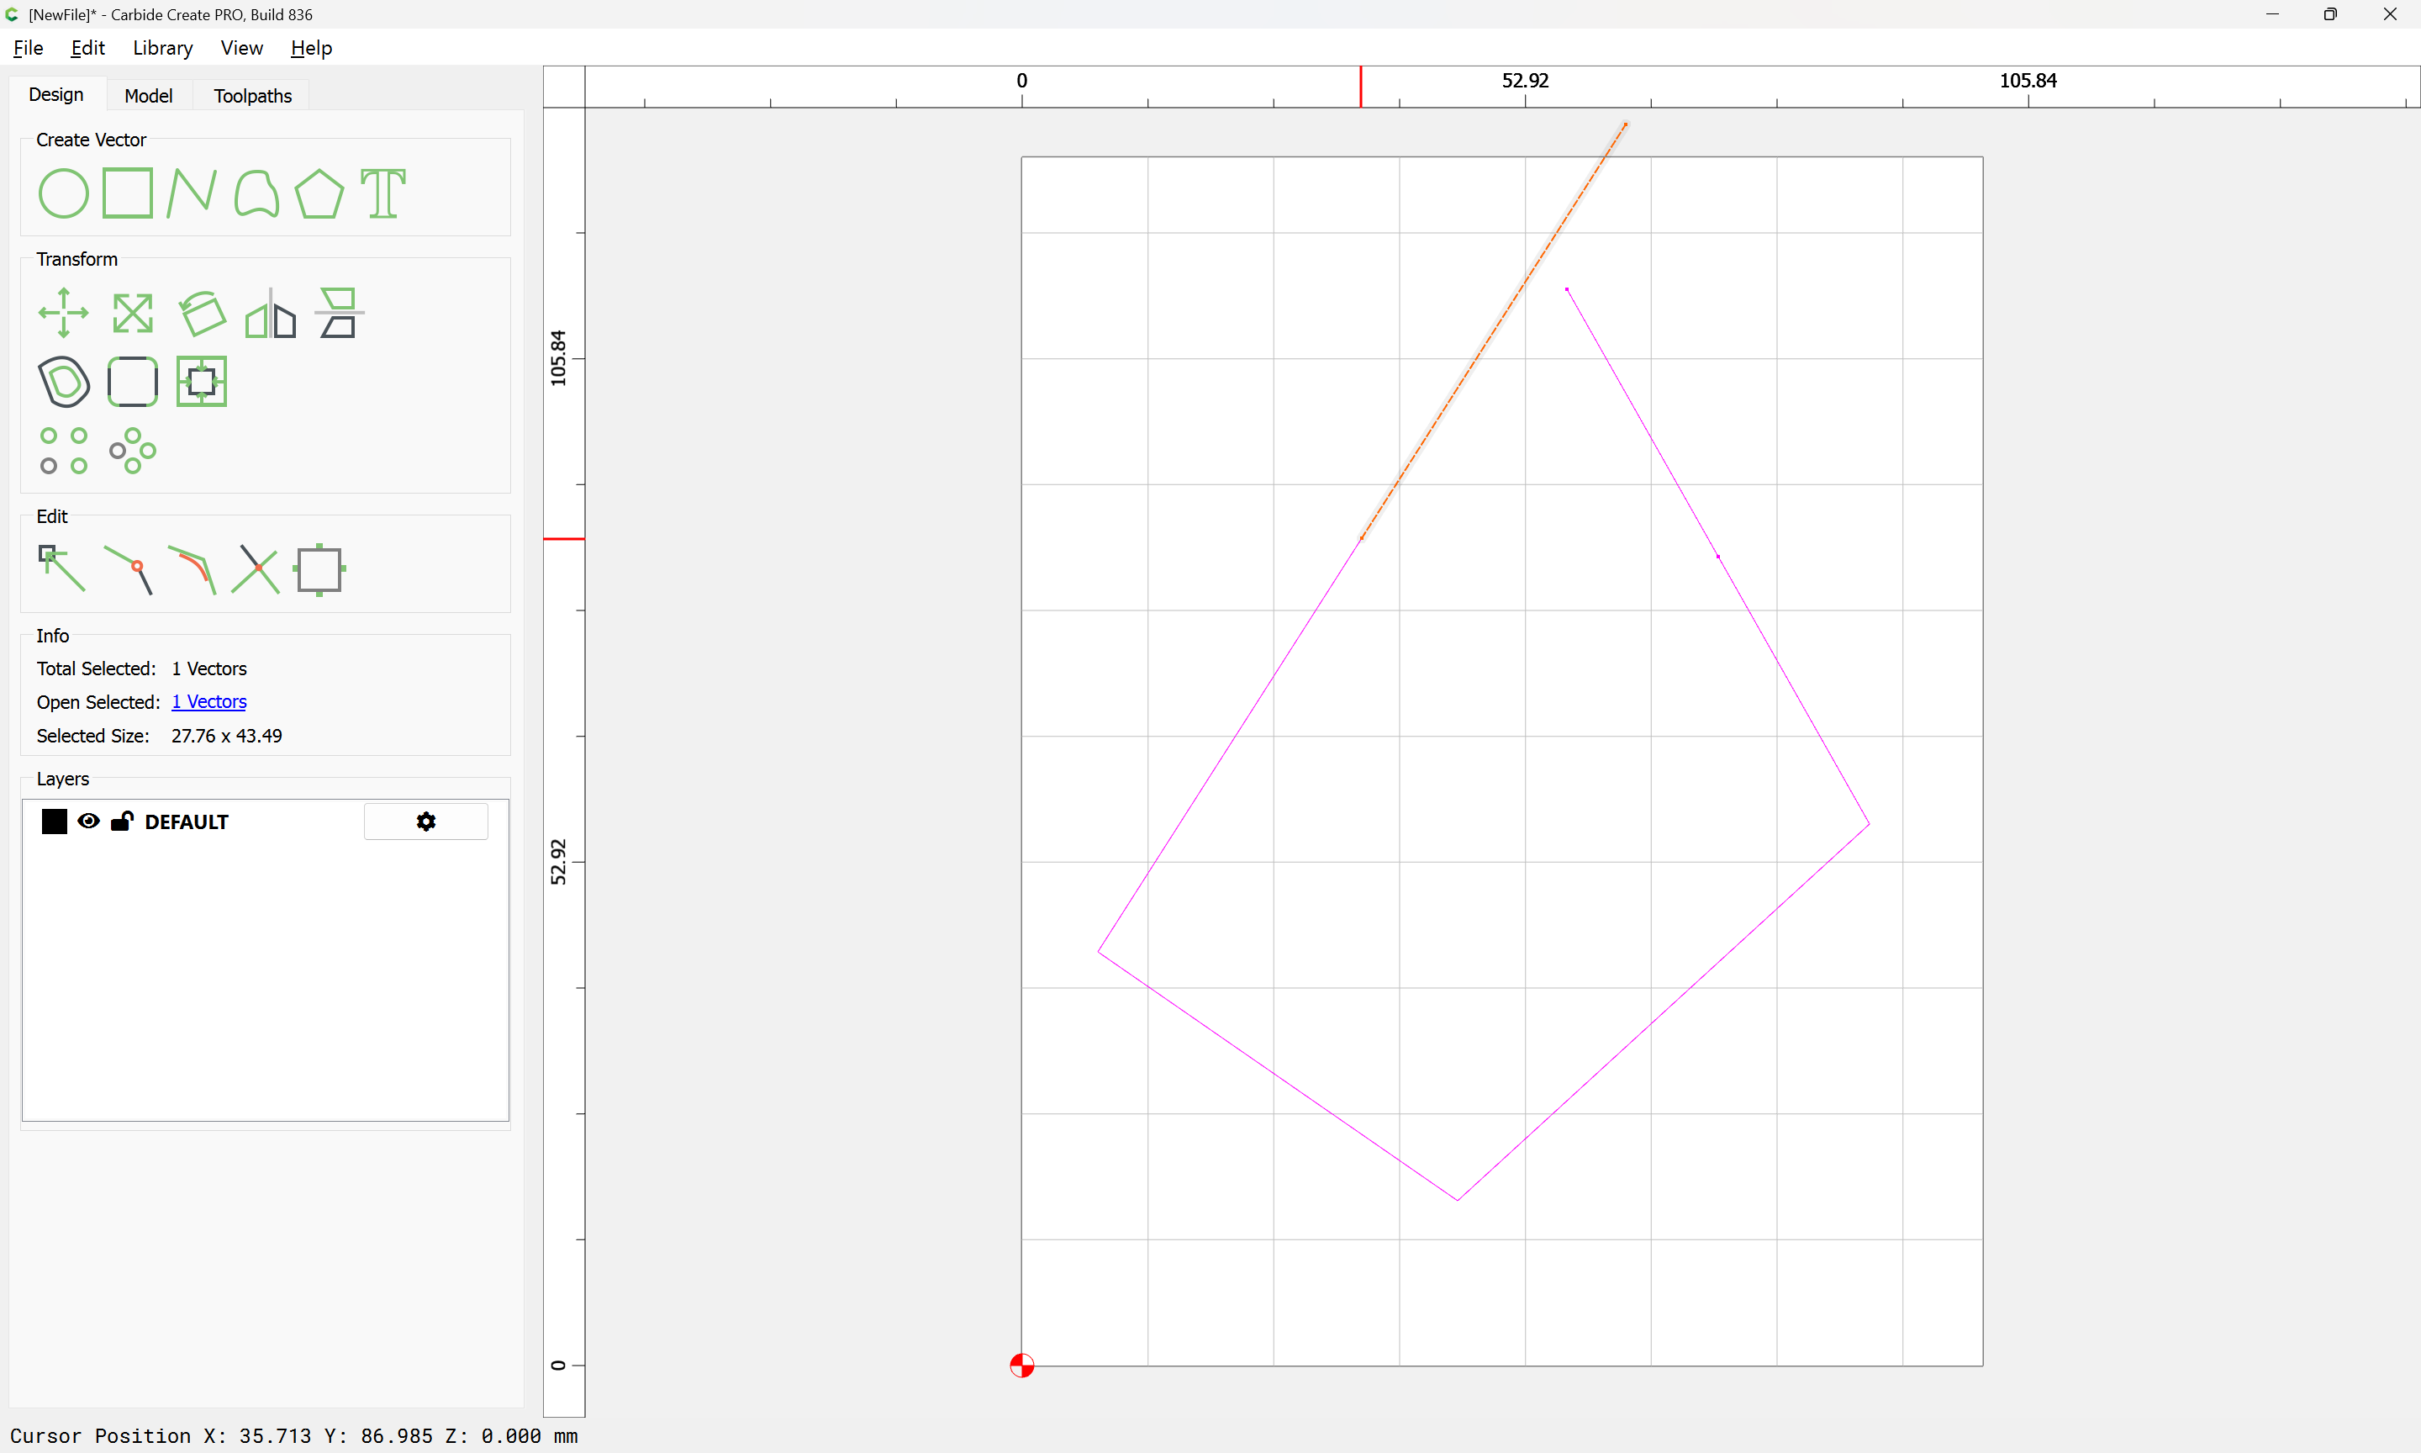Select the Offset Vectors tool
Image resolution: width=2421 pixels, height=1453 pixels.
pos(63,382)
